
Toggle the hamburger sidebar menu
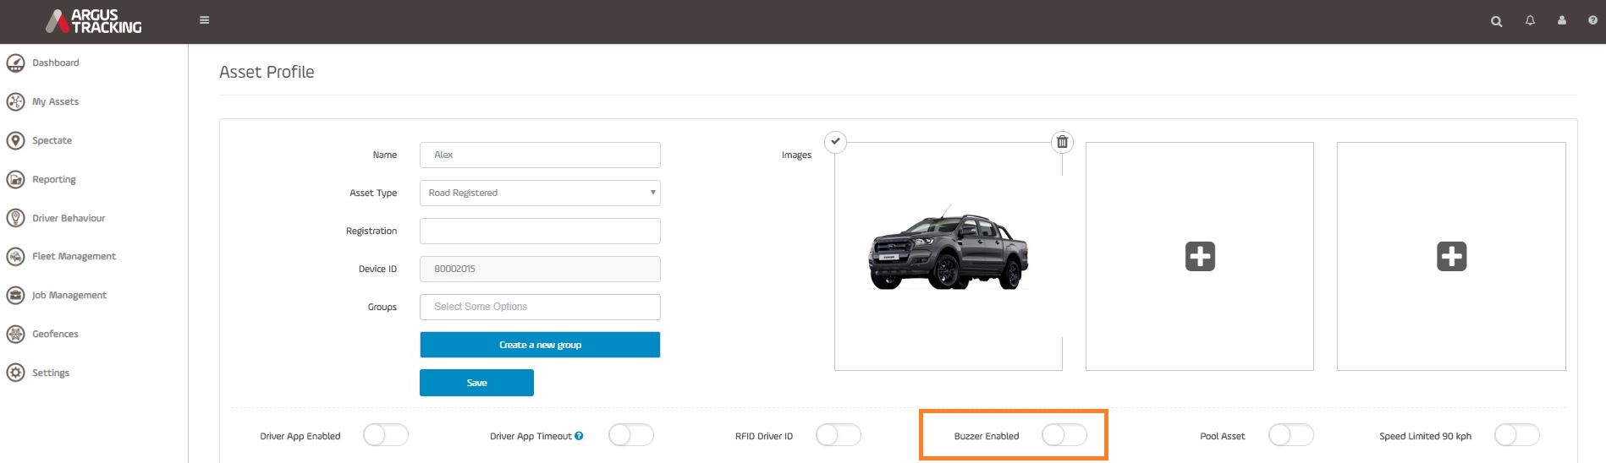204,20
